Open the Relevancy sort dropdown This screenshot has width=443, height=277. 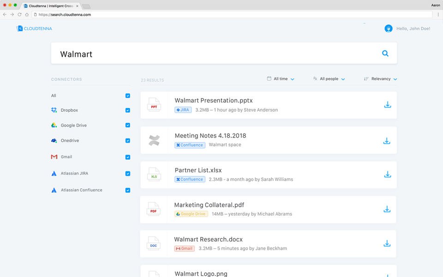point(381,79)
